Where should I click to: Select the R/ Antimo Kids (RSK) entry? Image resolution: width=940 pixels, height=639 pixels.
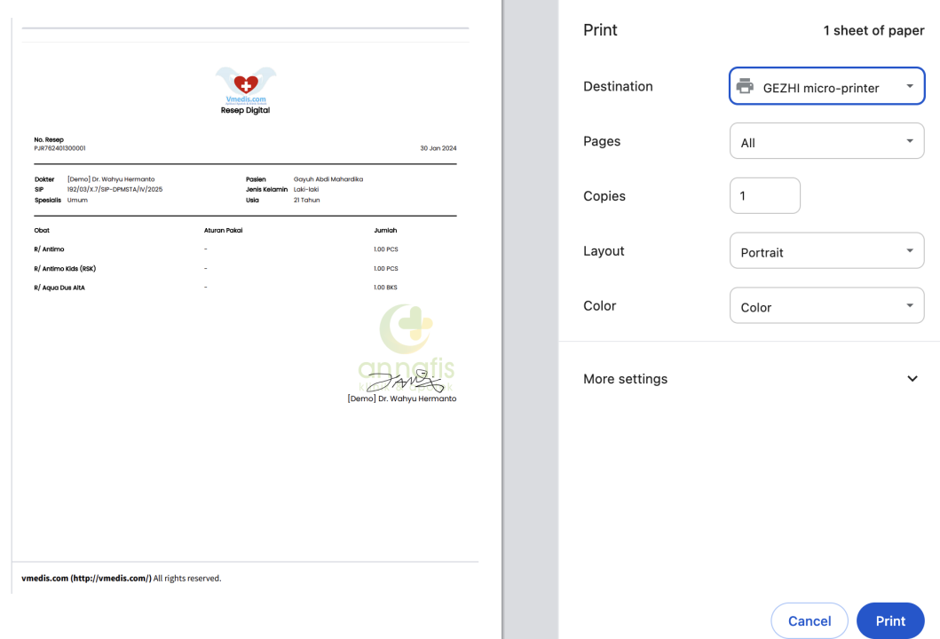(x=64, y=268)
